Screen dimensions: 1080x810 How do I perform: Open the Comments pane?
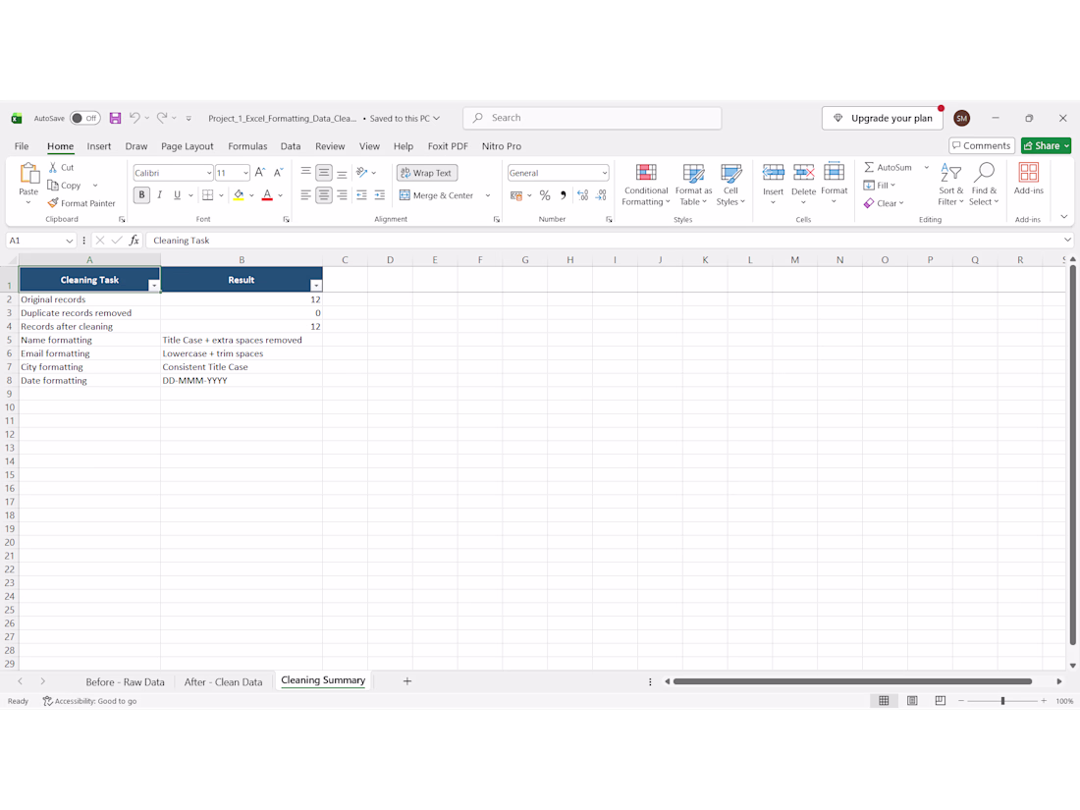(981, 146)
